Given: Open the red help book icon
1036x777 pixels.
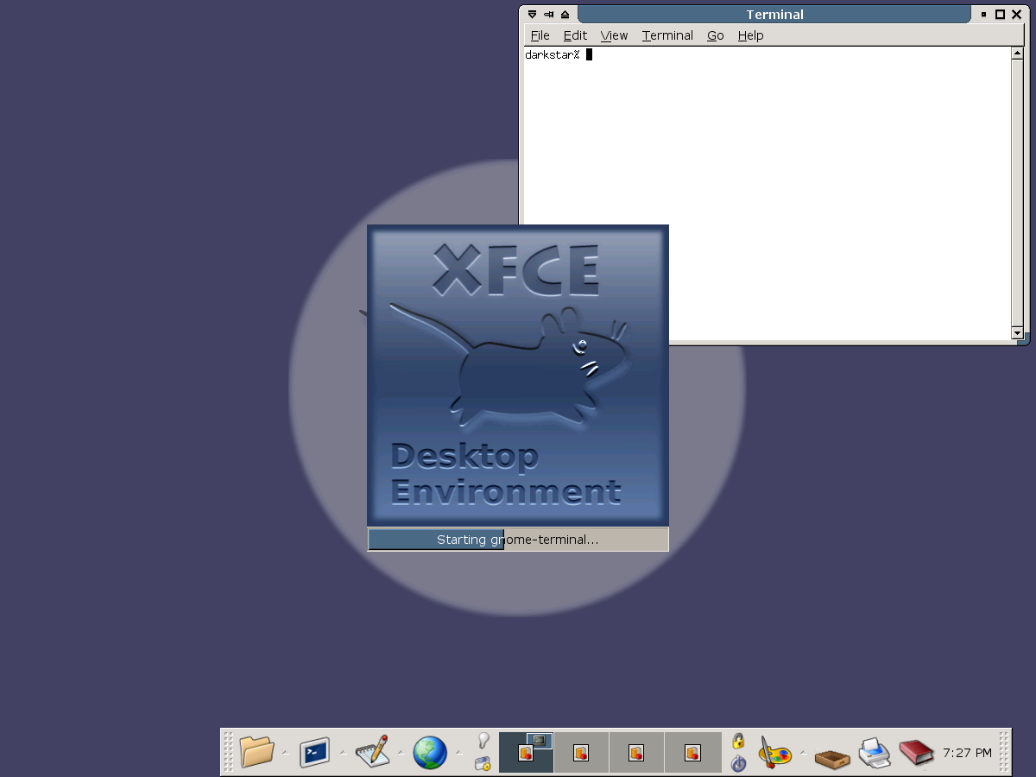Looking at the screenshot, I should point(917,752).
